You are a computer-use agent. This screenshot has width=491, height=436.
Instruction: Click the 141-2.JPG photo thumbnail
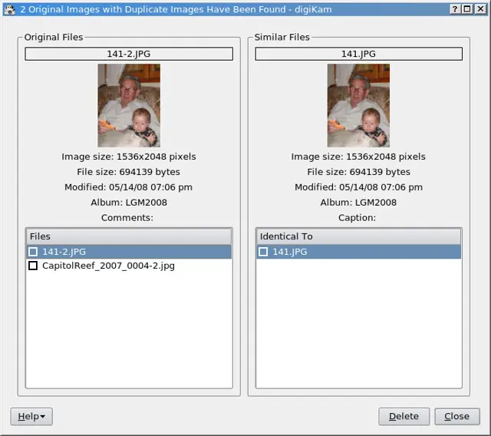click(129, 106)
